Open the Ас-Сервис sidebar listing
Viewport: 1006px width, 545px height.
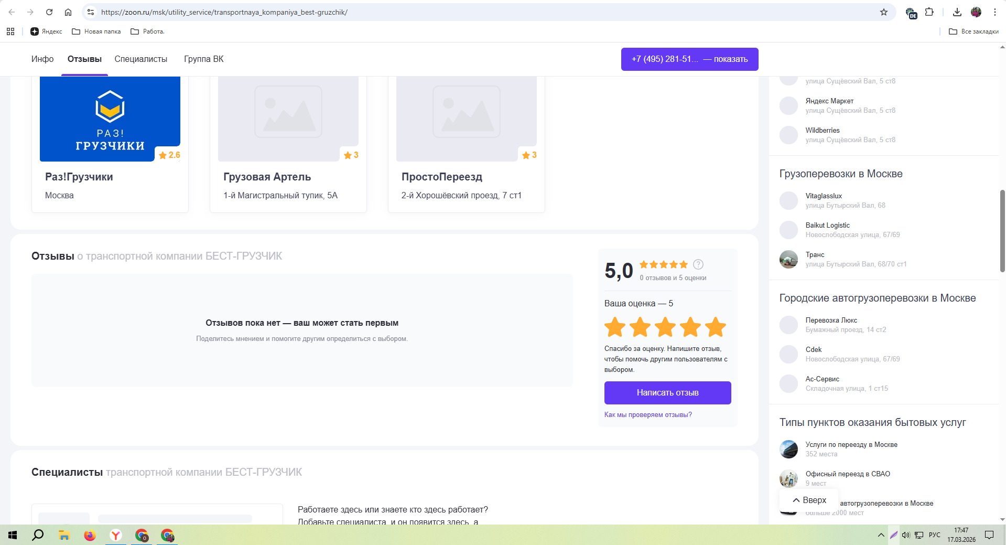[823, 379]
